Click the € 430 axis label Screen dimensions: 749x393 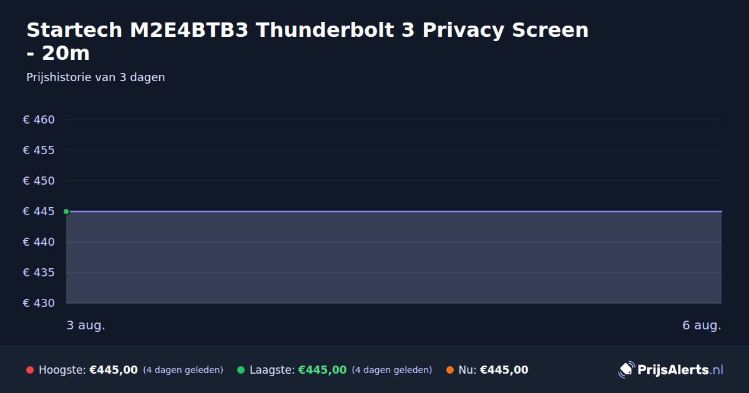[39, 303]
